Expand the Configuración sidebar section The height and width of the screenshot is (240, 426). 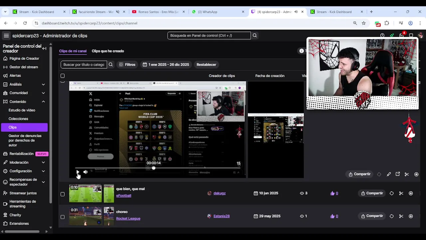[43, 171]
